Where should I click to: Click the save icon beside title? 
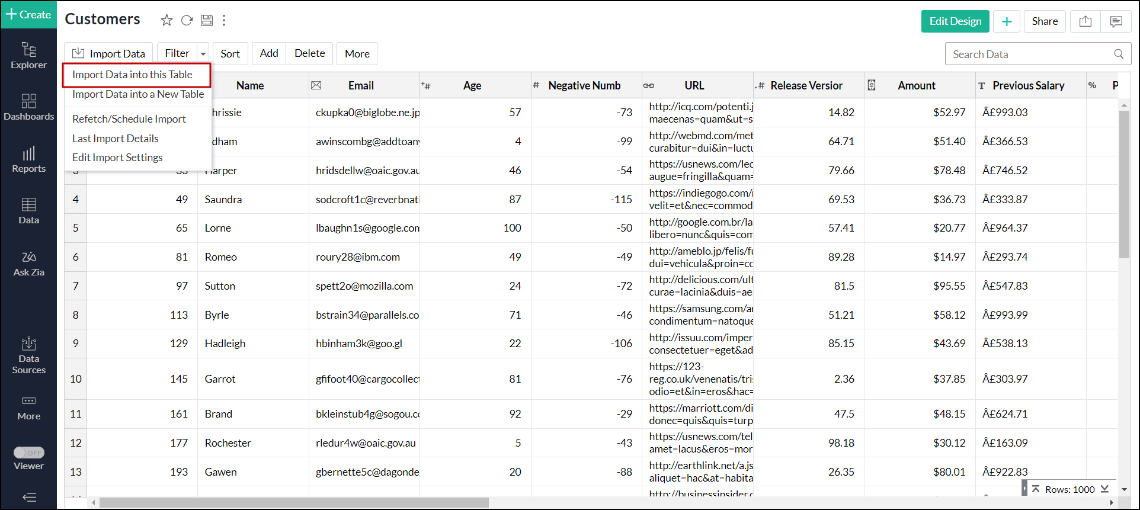coord(207,21)
